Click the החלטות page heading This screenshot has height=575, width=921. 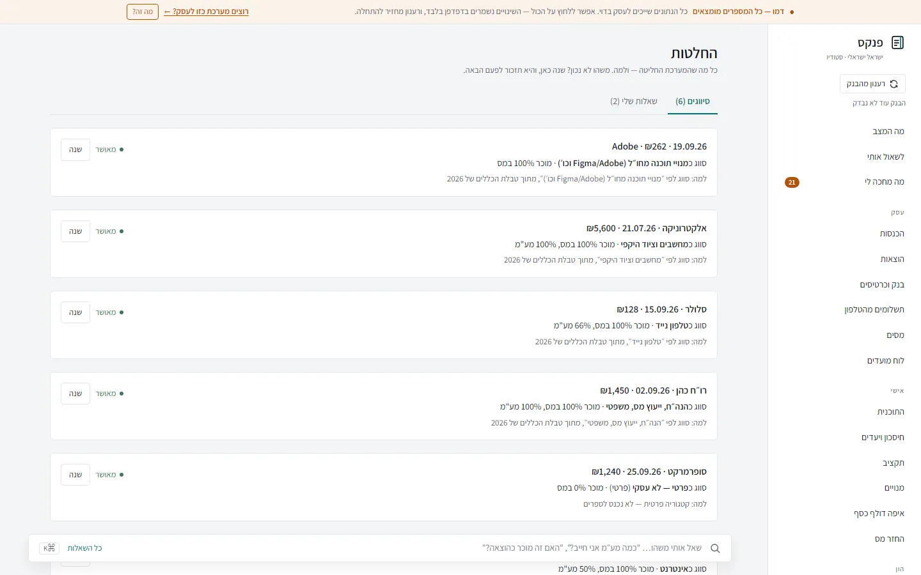click(694, 53)
